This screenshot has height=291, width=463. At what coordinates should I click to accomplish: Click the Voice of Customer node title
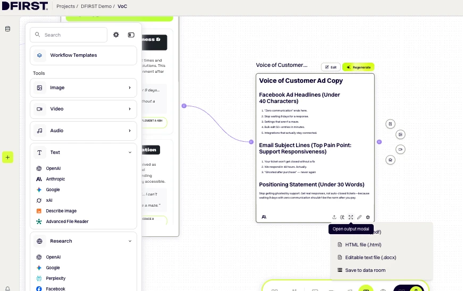(x=281, y=65)
